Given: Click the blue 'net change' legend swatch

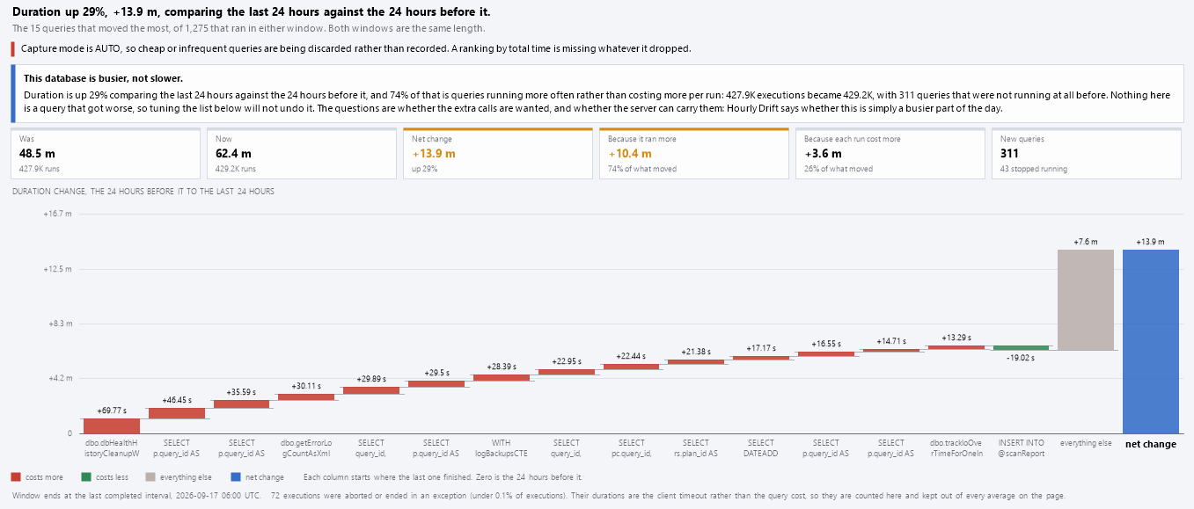Looking at the screenshot, I should tap(235, 477).
